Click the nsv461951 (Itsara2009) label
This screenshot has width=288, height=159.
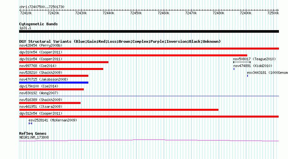pyautogui.click(x=41, y=107)
